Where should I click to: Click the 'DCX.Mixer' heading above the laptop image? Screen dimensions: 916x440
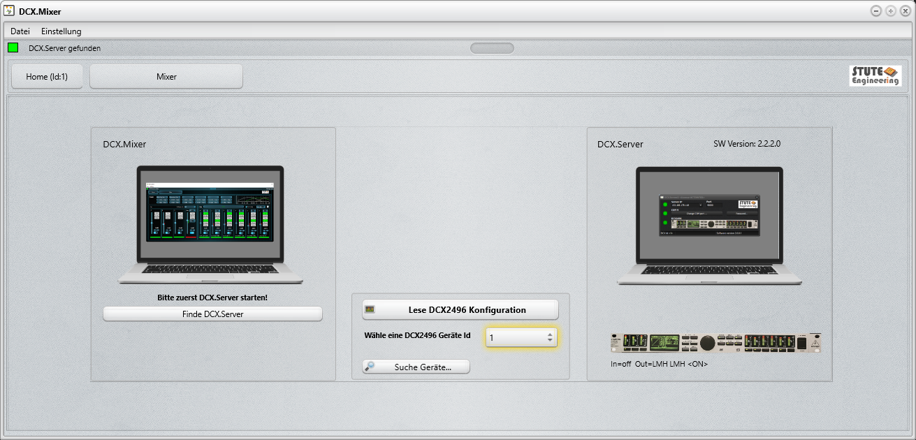[124, 145]
